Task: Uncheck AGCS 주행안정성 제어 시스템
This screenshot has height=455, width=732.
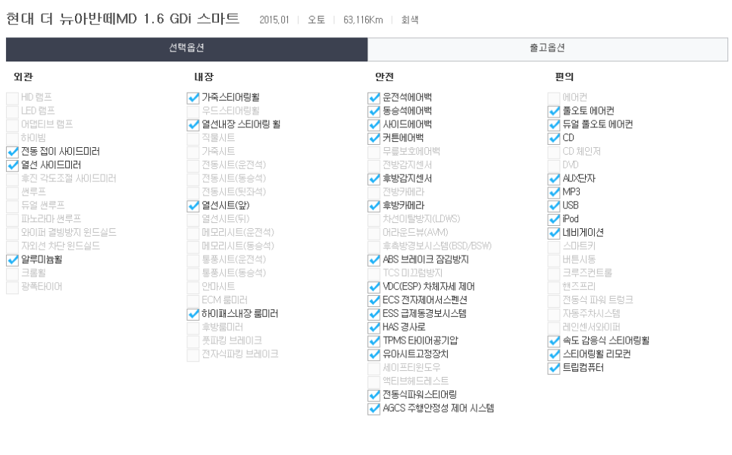Action: coord(374,409)
